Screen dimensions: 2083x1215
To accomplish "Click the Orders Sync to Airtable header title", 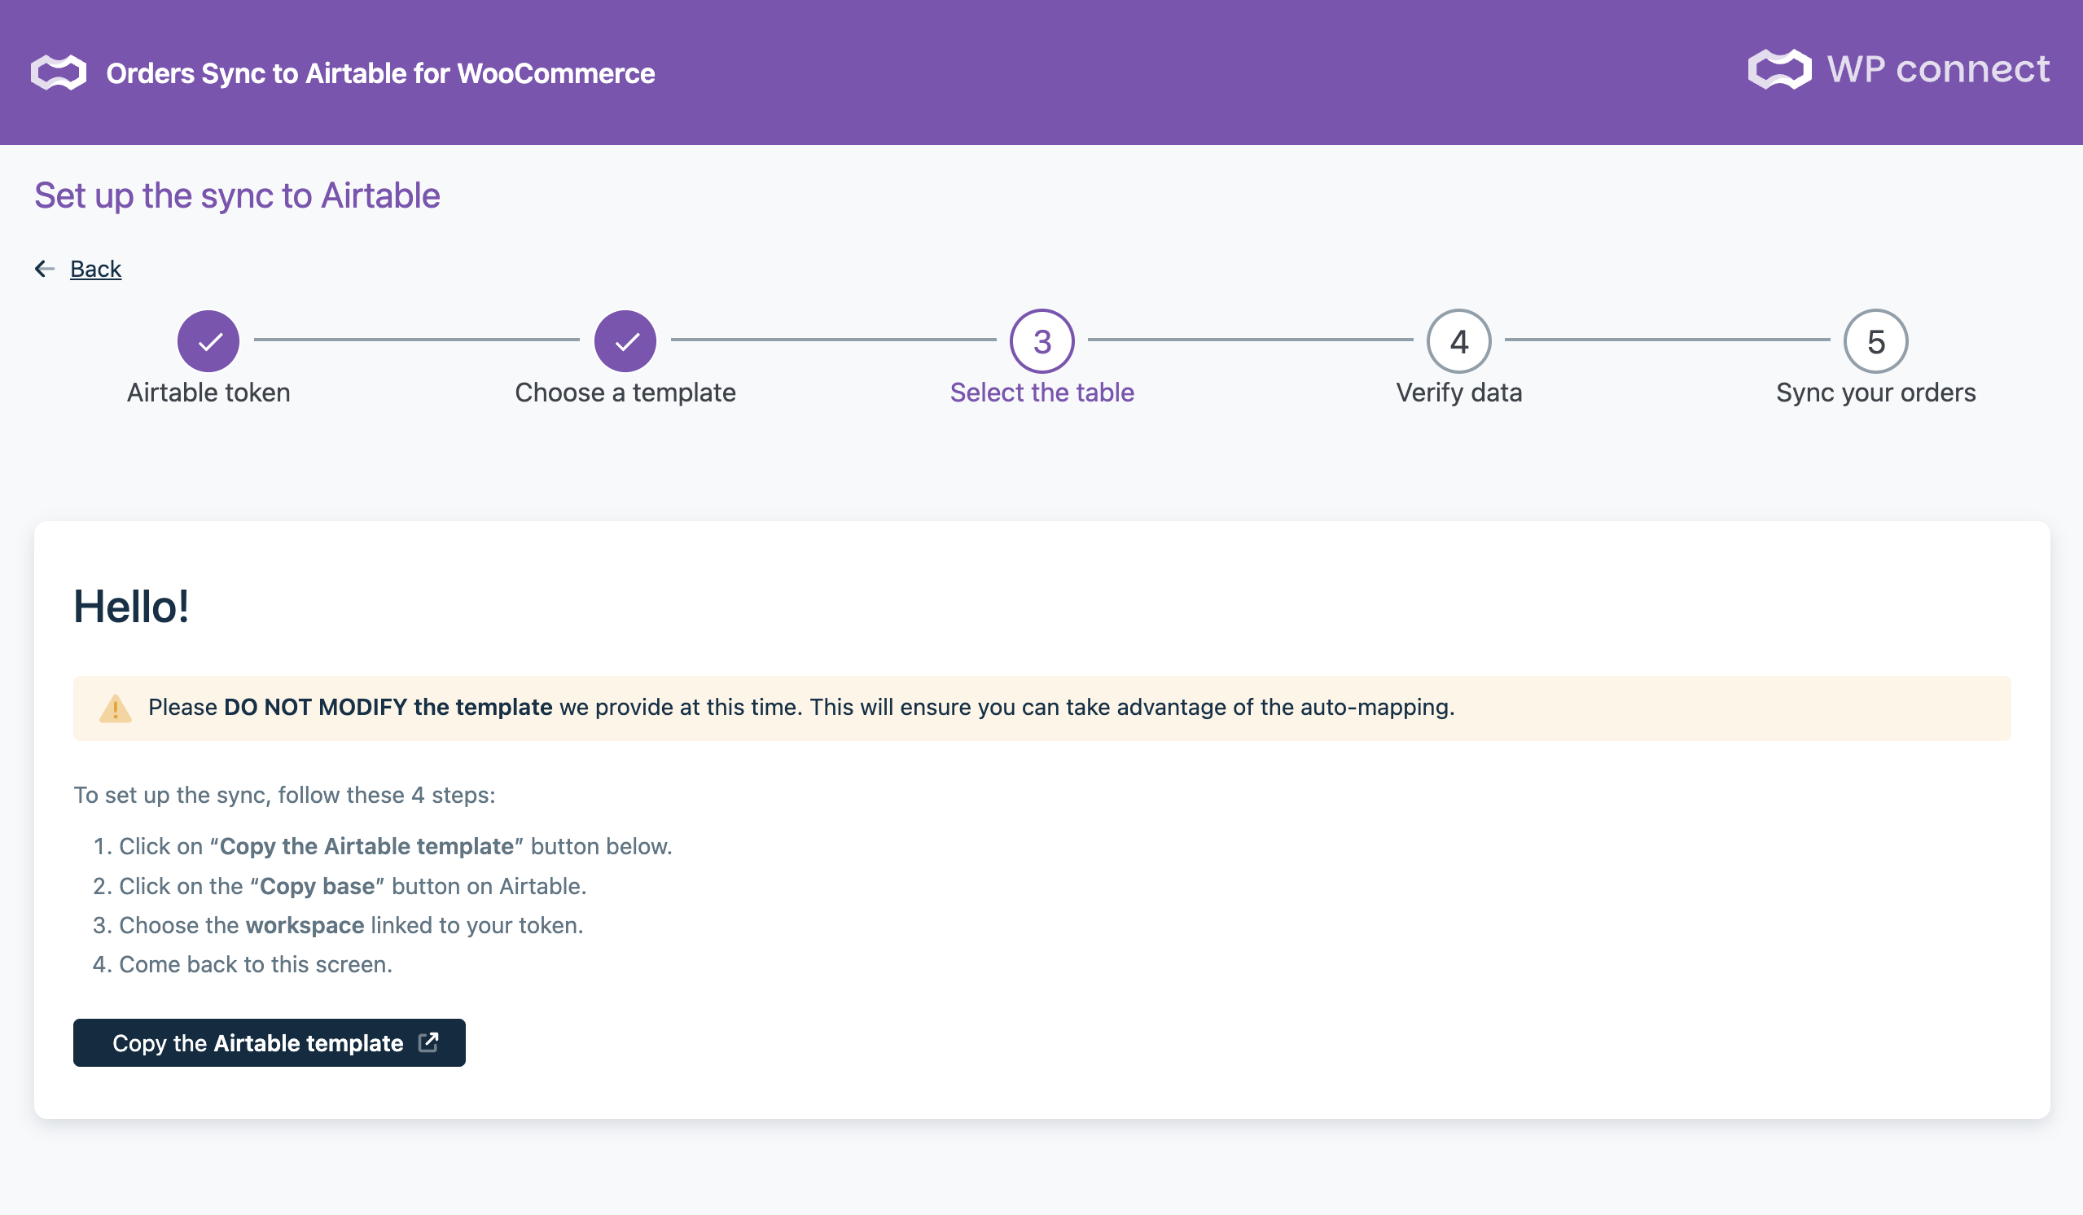I will pos(380,73).
